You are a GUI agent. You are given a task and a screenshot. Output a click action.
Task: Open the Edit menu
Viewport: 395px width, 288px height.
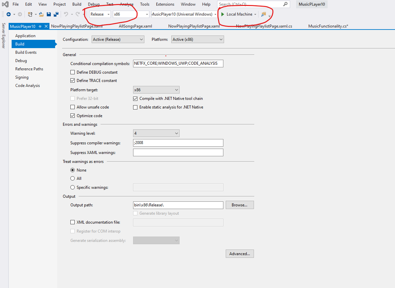(x=29, y=4)
